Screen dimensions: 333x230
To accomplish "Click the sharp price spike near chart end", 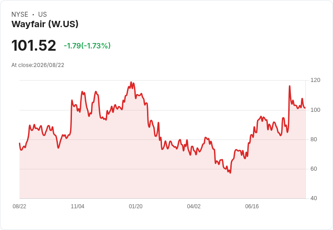I will click(x=290, y=86).
